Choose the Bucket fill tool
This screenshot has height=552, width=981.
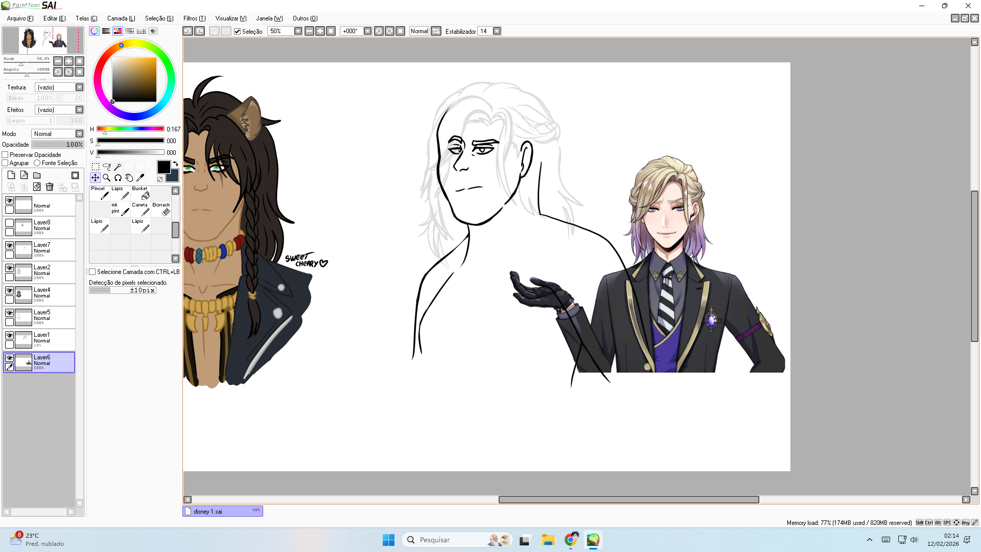click(x=141, y=193)
